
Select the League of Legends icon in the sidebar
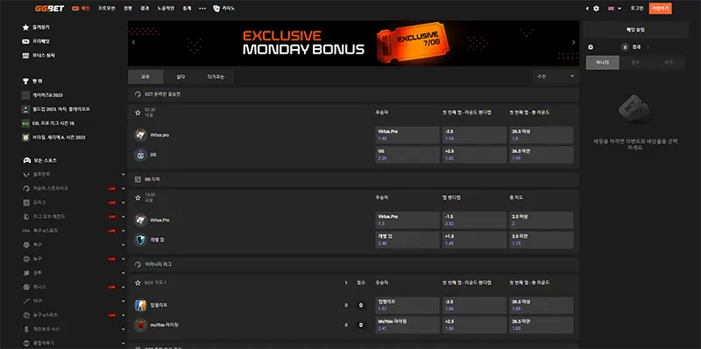pyautogui.click(x=26, y=216)
